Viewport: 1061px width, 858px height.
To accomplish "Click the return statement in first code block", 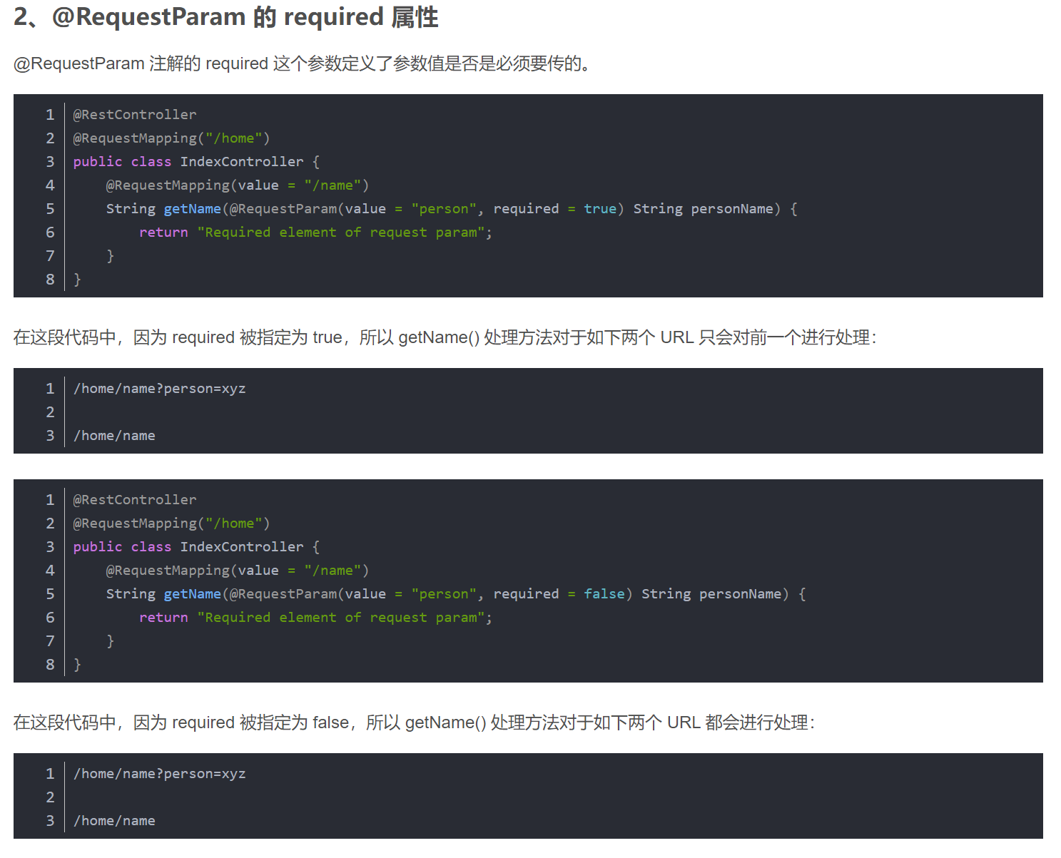I will (315, 232).
